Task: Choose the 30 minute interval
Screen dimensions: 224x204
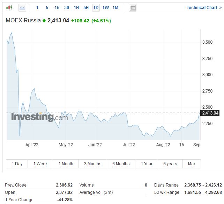Action: (67, 7)
